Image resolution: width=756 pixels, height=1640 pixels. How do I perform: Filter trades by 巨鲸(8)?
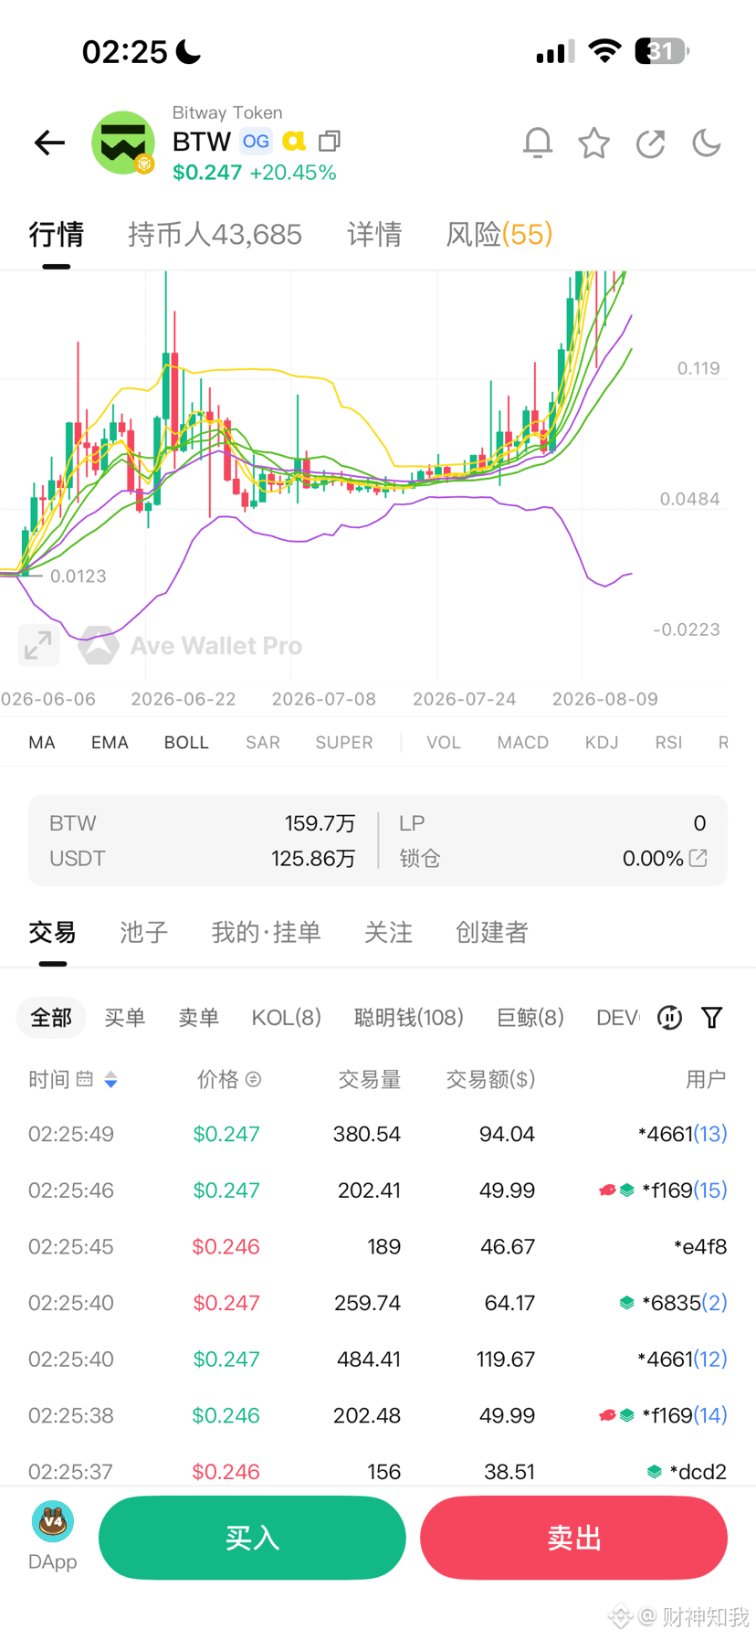click(x=530, y=1017)
